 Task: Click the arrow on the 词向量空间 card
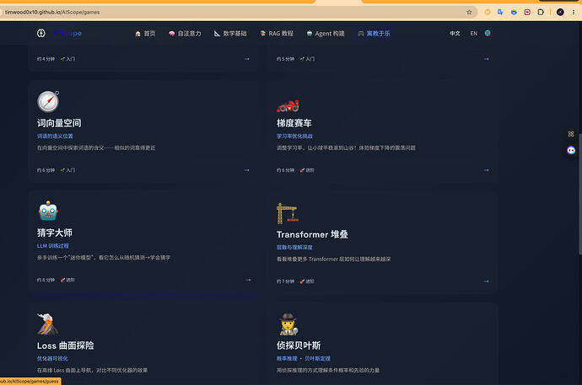pyautogui.click(x=247, y=170)
